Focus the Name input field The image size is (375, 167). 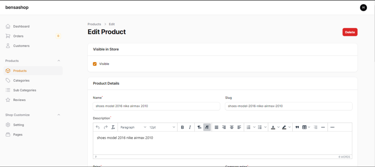click(x=156, y=106)
